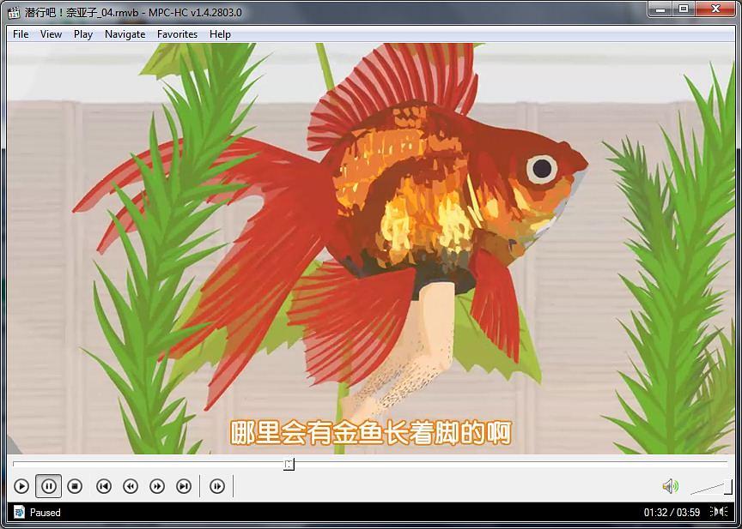Screen dimensions: 742x529
Task: Mute audio via speaker icon
Action: (x=670, y=487)
